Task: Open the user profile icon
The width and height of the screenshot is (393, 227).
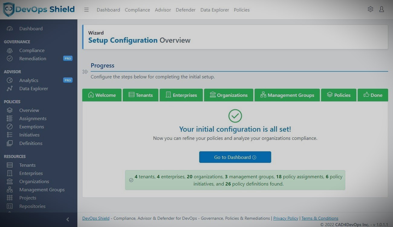Action: (x=382, y=9)
